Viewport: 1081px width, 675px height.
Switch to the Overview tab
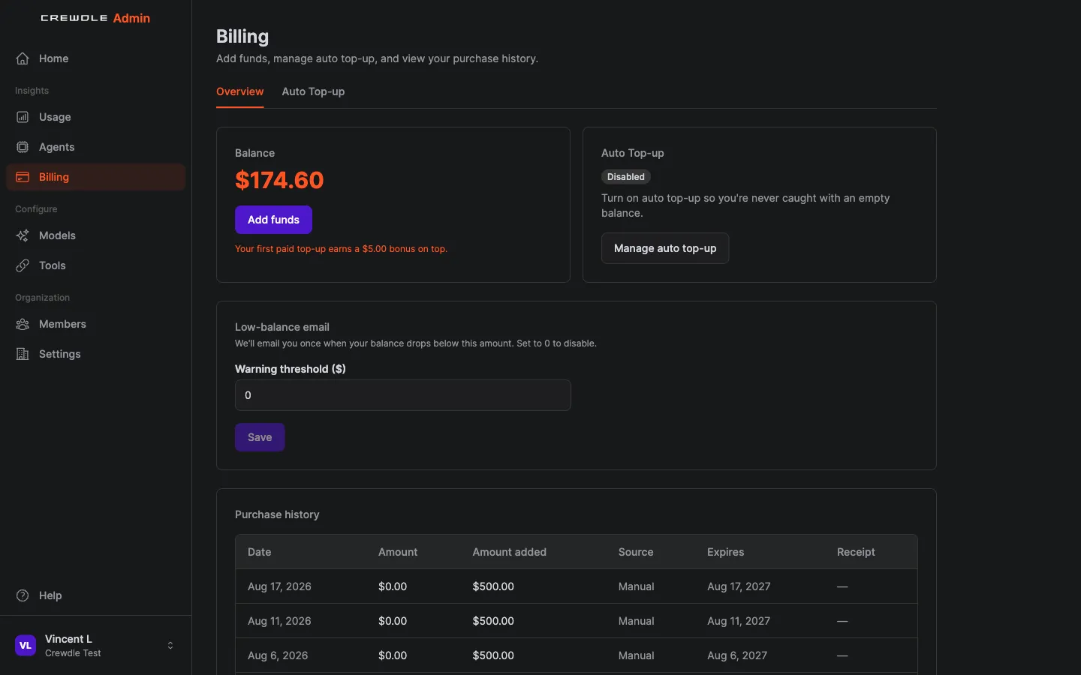pos(240,91)
